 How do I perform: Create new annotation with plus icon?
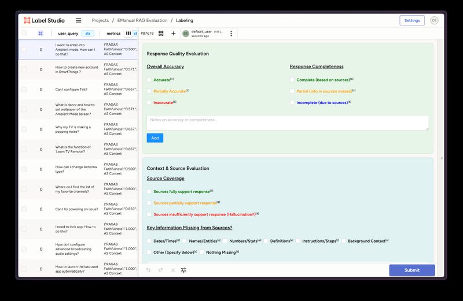coord(173,34)
